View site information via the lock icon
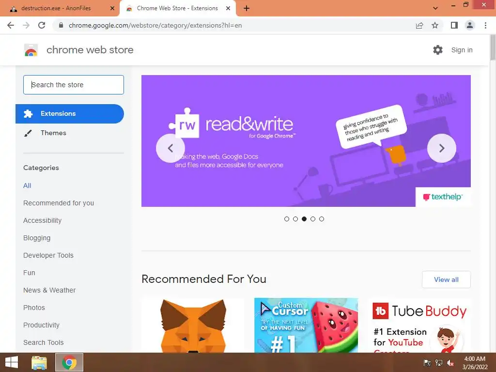 tap(62, 25)
